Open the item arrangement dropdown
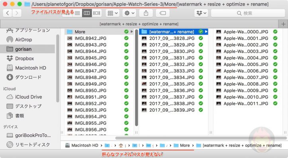The width and height of the screenshot is (288, 158). (x=113, y=13)
